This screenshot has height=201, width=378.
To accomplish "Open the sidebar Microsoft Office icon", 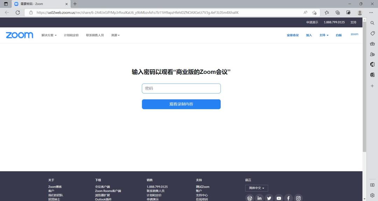I will pyautogui.click(x=372, y=64).
